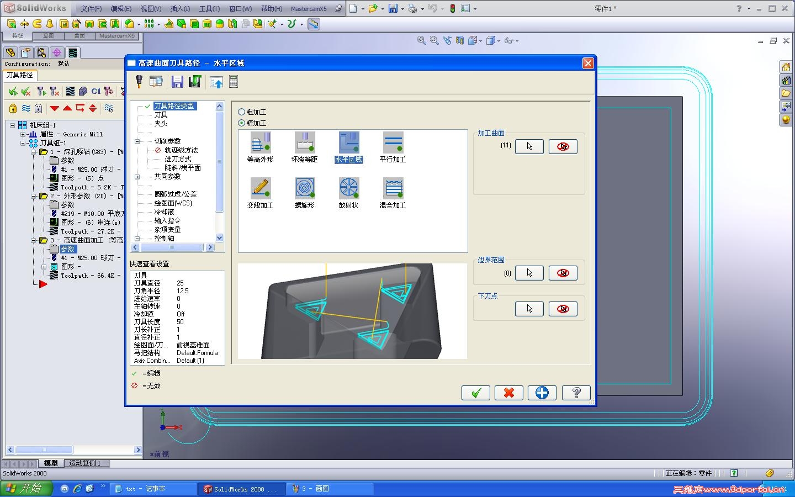Screen dimensions: 795x497
Task: Click the question mark help button in dialog
Action: pyautogui.click(x=576, y=393)
